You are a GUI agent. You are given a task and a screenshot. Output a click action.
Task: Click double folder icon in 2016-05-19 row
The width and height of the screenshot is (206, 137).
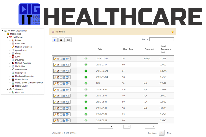coord(67,121)
